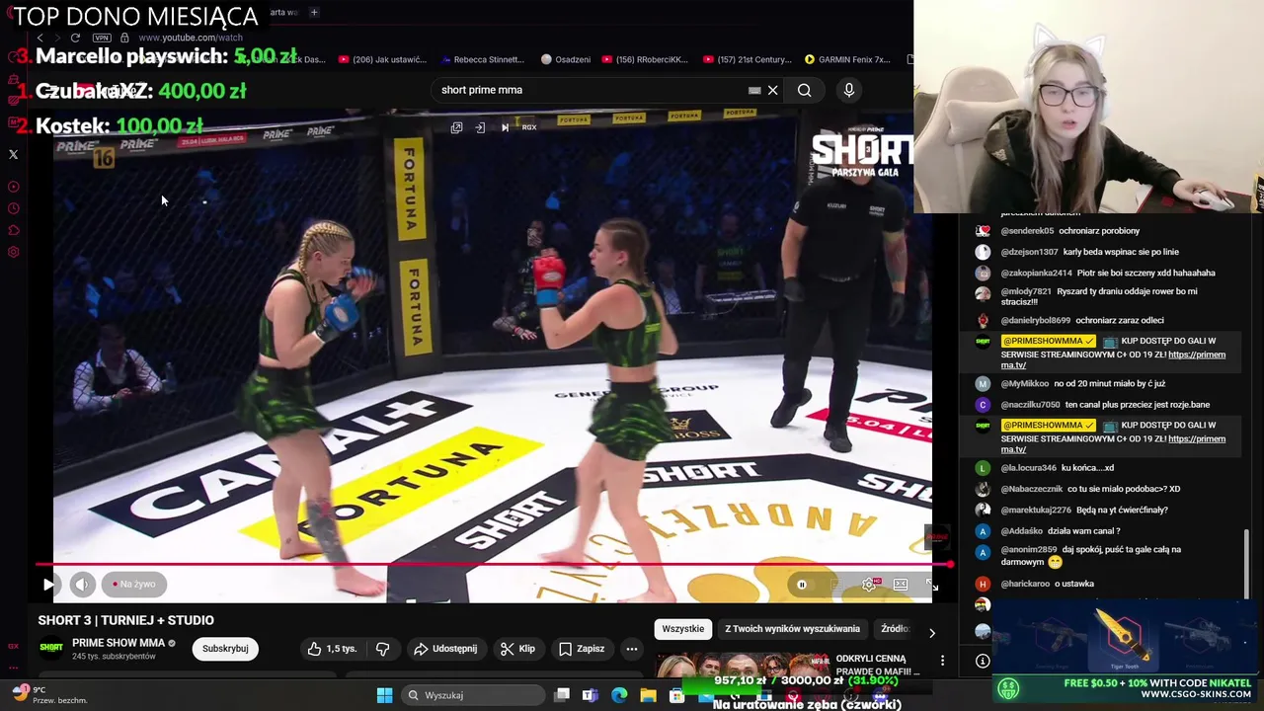Open the Windows Start menu
This screenshot has width=1264, height=711.
384,695
